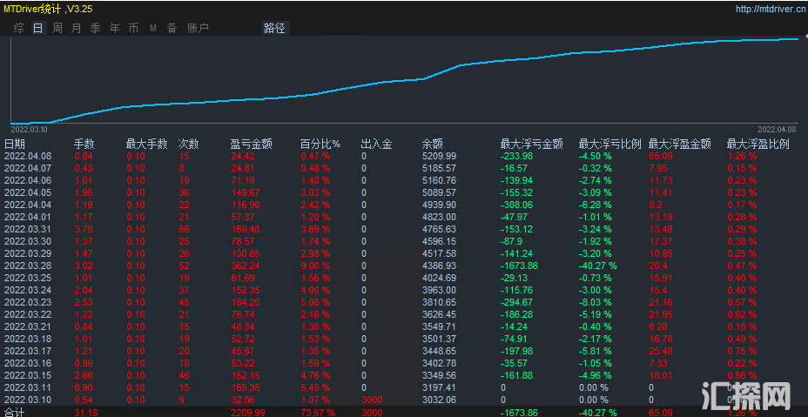This screenshot has height=417, width=808.
Task: Click the total lots value 31.18
Action: point(85,413)
